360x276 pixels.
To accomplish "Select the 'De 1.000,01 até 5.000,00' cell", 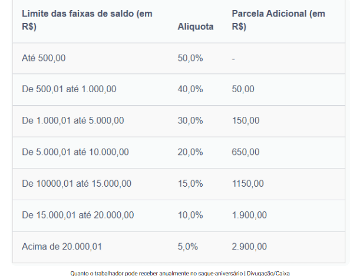I will tap(73, 121).
